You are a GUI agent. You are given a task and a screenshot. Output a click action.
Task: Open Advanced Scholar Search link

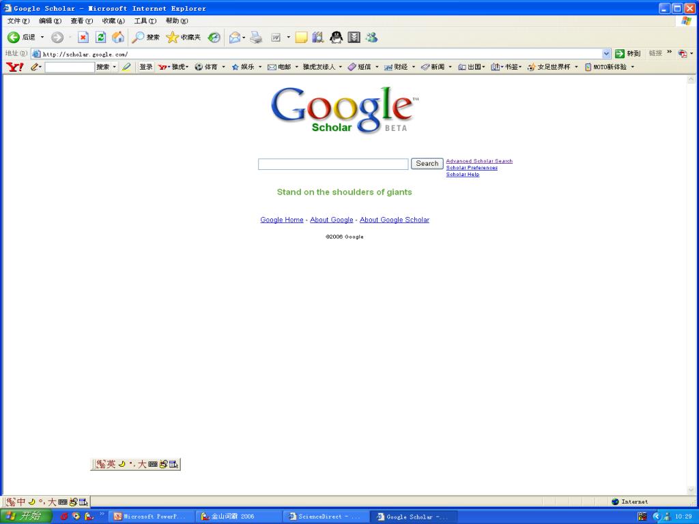(479, 161)
